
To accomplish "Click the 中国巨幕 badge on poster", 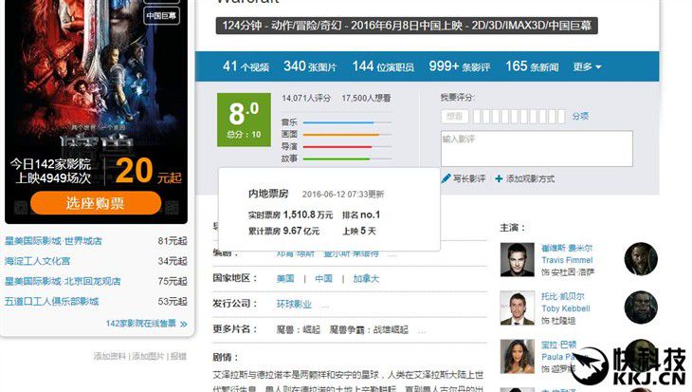I will [161, 16].
